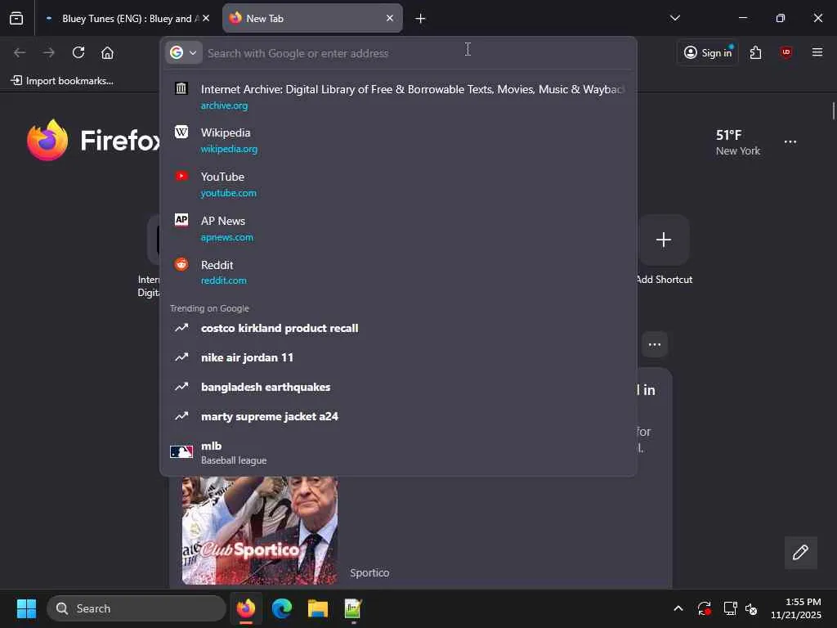Viewport: 837px width, 628px height.
Task: Open the Reddit suggestion
Action: coord(398,272)
